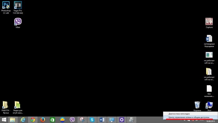
Task: Select the не работает wifi image file
Action: (x=209, y=58)
